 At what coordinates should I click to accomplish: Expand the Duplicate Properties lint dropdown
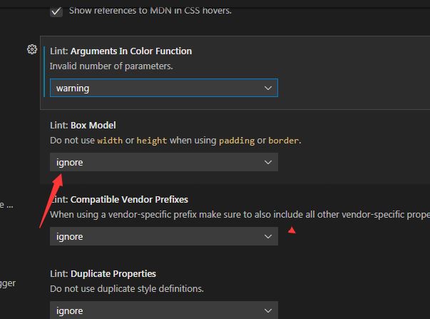click(163, 310)
